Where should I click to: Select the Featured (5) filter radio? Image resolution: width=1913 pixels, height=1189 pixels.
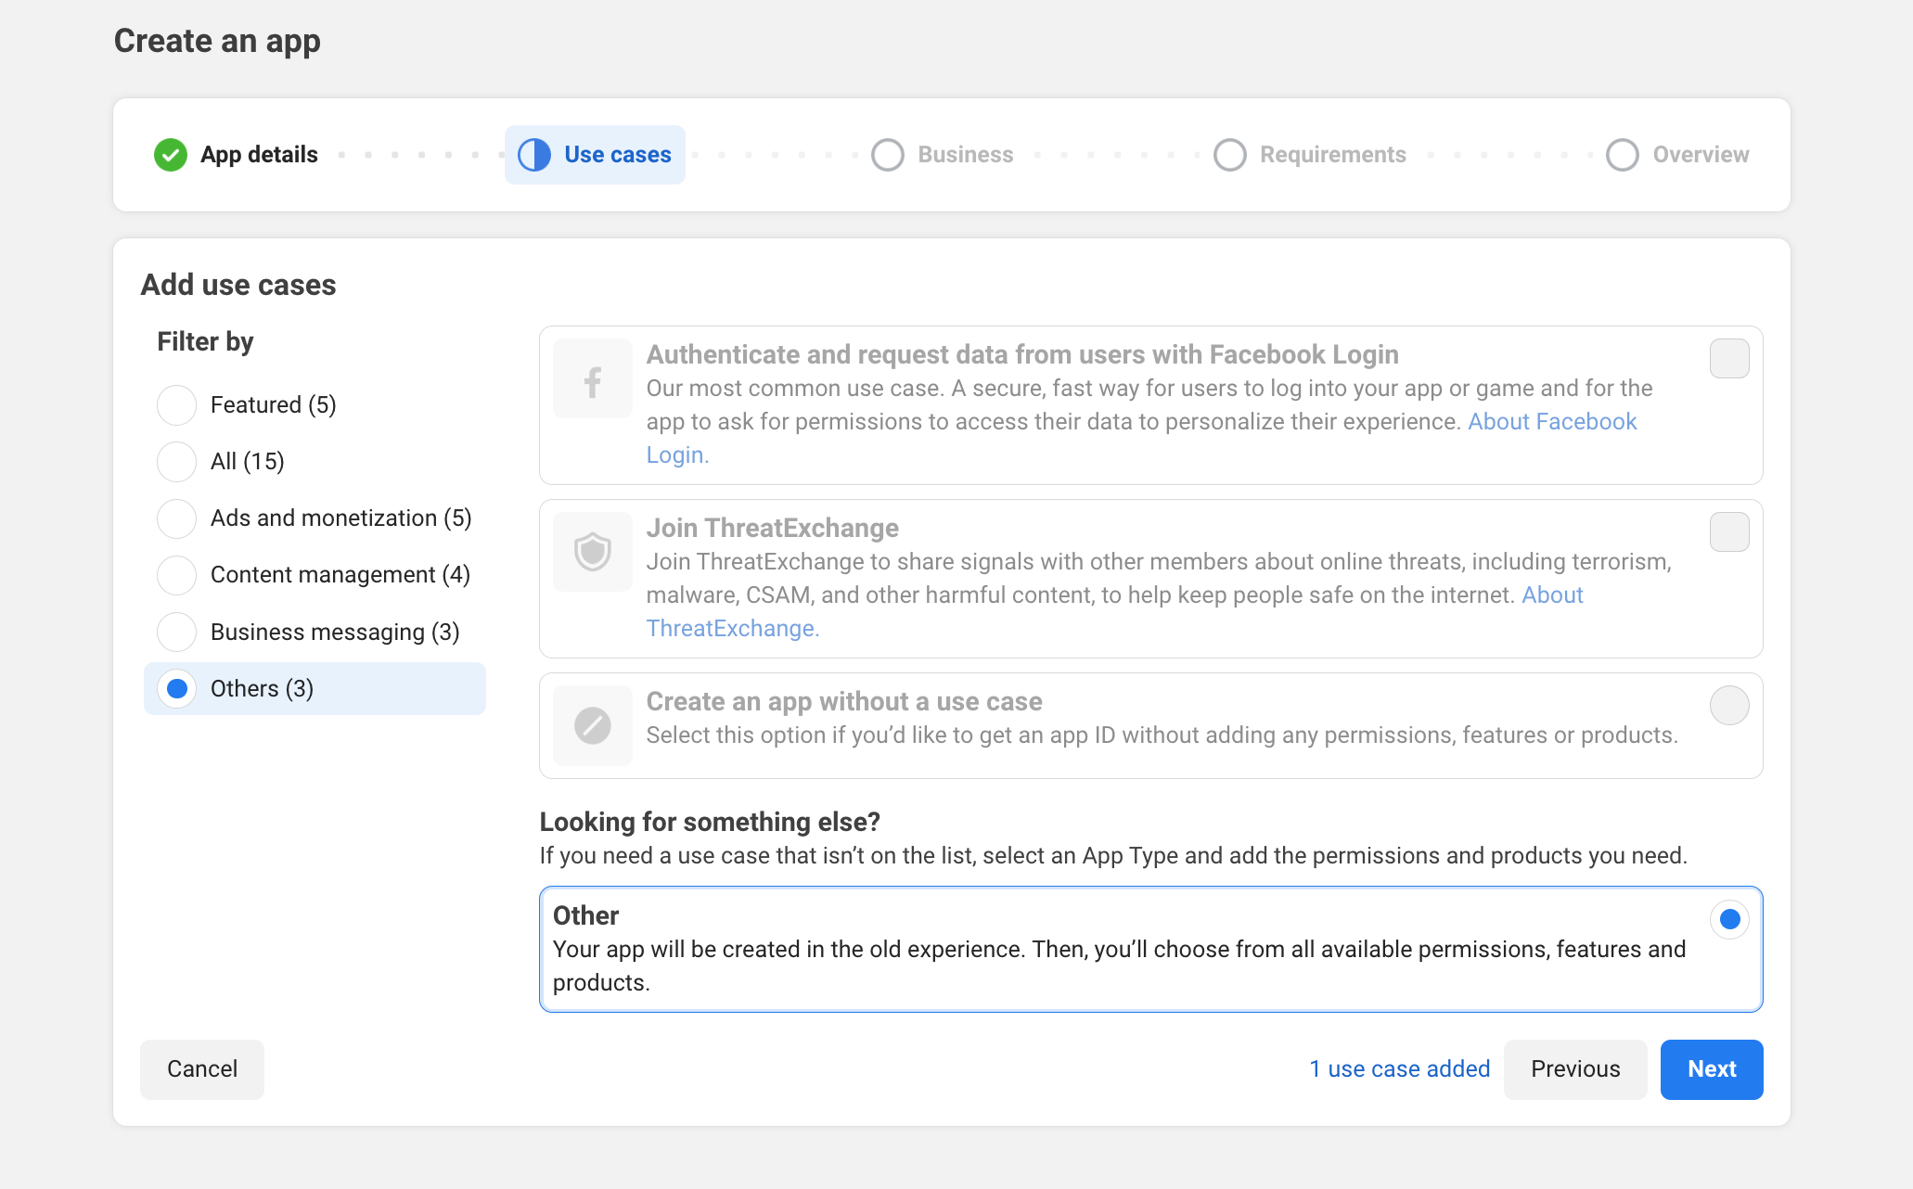pyautogui.click(x=176, y=405)
